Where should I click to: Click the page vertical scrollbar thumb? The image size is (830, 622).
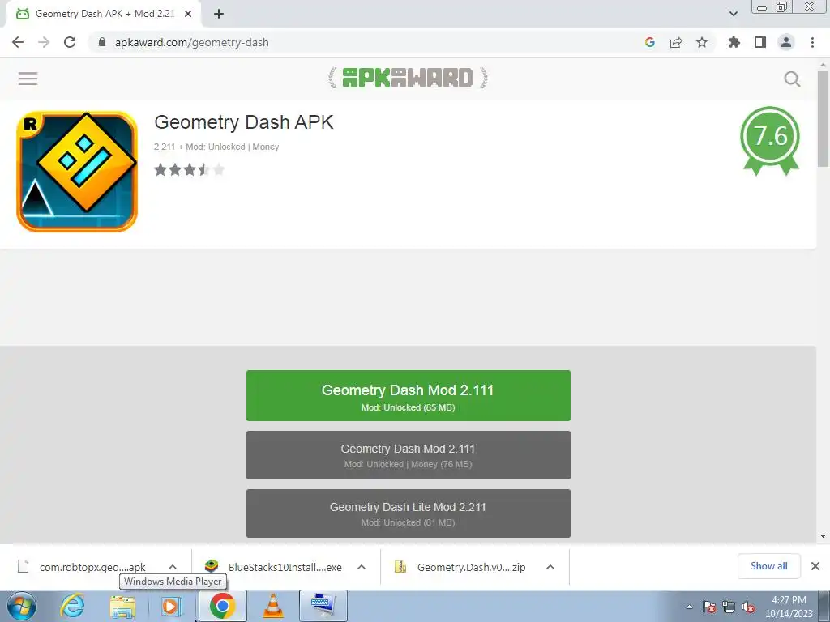823,118
